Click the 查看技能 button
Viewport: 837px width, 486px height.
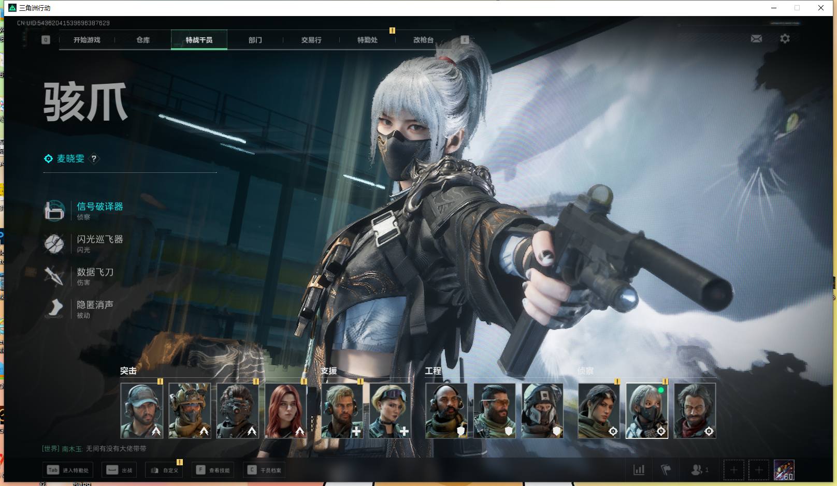pos(213,470)
